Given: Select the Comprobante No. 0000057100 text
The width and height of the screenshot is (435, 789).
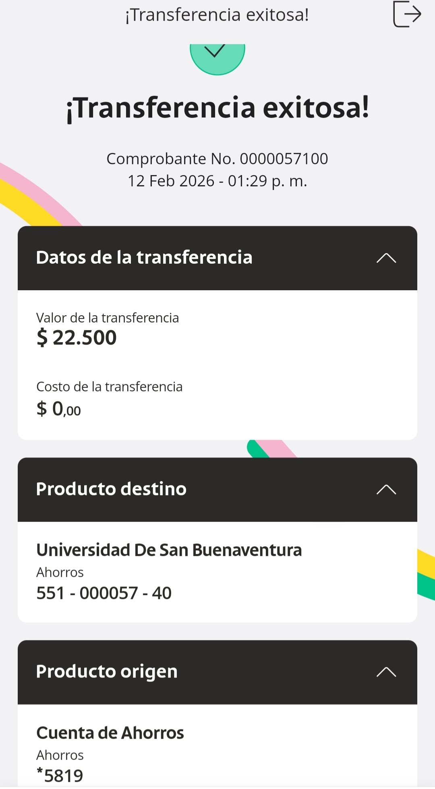Looking at the screenshot, I should (217, 159).
